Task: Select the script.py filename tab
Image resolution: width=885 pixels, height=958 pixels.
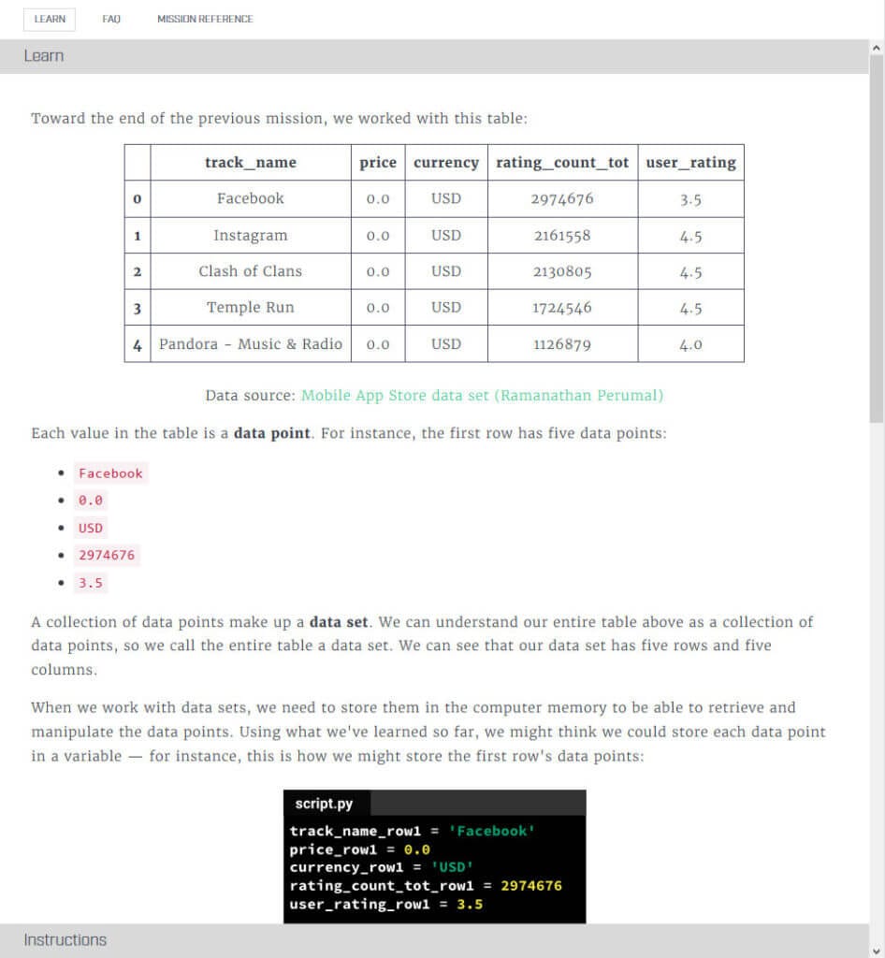Action: (325, 803)
